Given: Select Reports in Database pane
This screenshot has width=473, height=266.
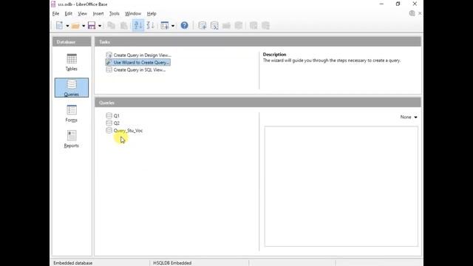Looking at the screenshot, I should click(x=72, y=139).
